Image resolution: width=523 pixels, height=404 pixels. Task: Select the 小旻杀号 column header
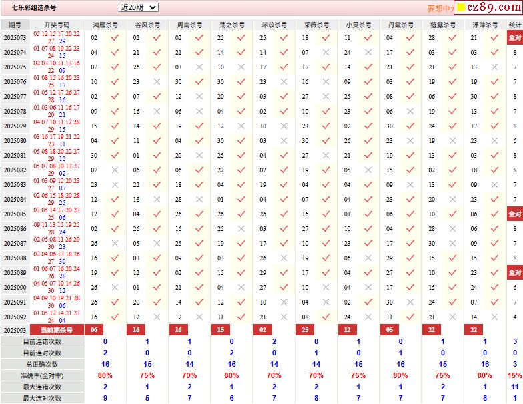click(359, 25)
